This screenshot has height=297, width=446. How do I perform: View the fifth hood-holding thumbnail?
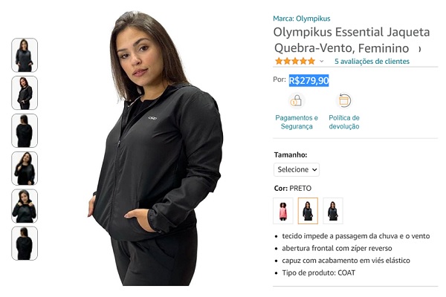pyautogui.click(x=25, y=206)
